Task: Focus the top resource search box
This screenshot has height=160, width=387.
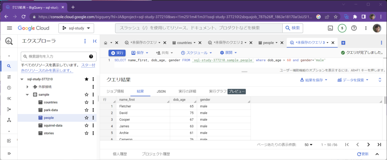Action: click(199, 28)
